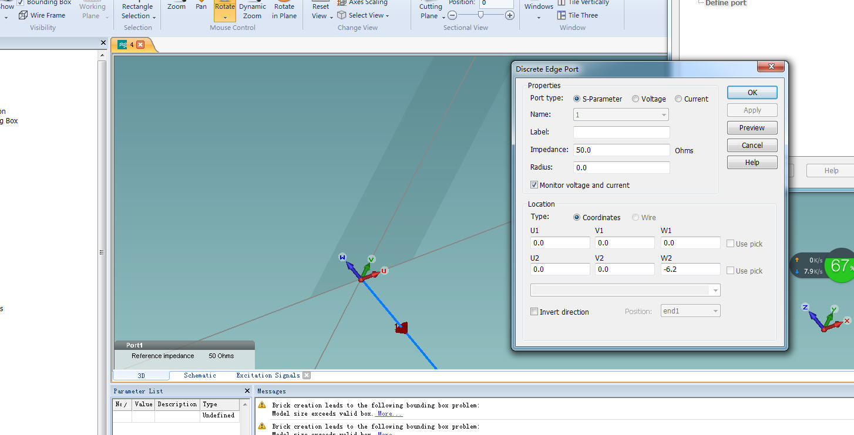Select document tab 4

[x=132, y=45]
